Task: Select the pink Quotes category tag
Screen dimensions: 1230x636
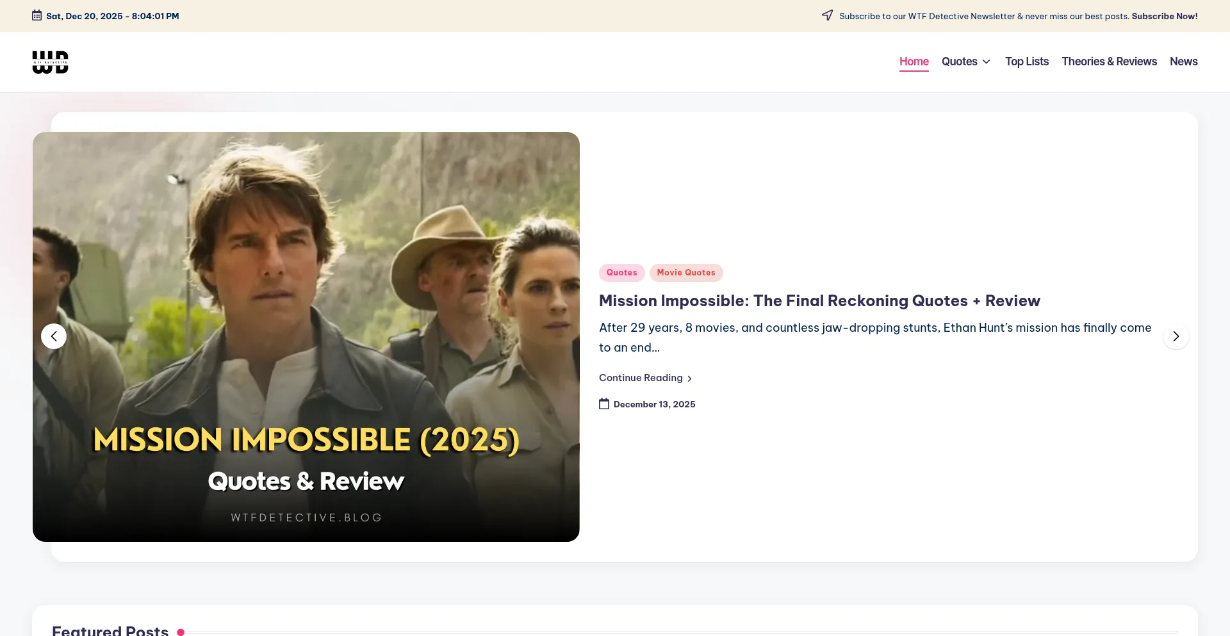Action: [621, 273]
